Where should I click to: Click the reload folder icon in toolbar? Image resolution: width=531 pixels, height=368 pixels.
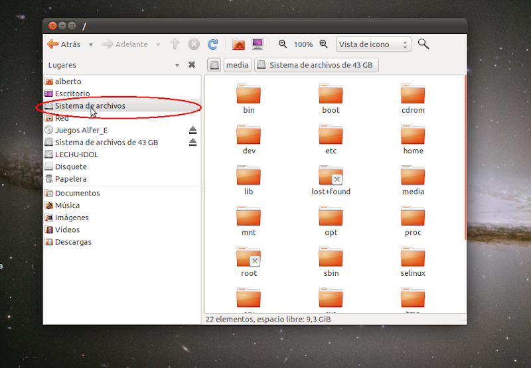pos(213,44)
